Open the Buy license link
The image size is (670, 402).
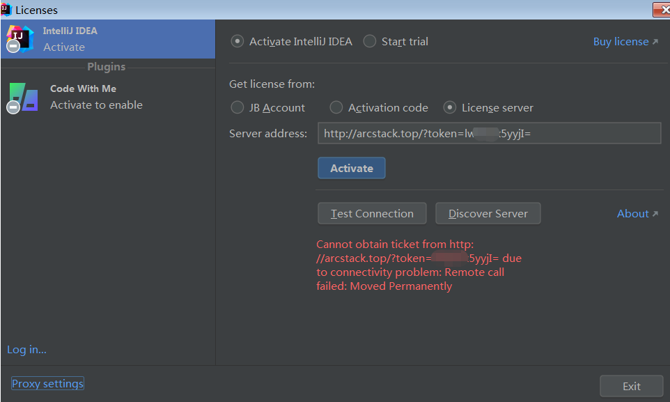click(625, 42)
